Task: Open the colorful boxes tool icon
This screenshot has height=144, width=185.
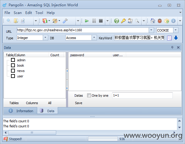Action: point(45,21)
